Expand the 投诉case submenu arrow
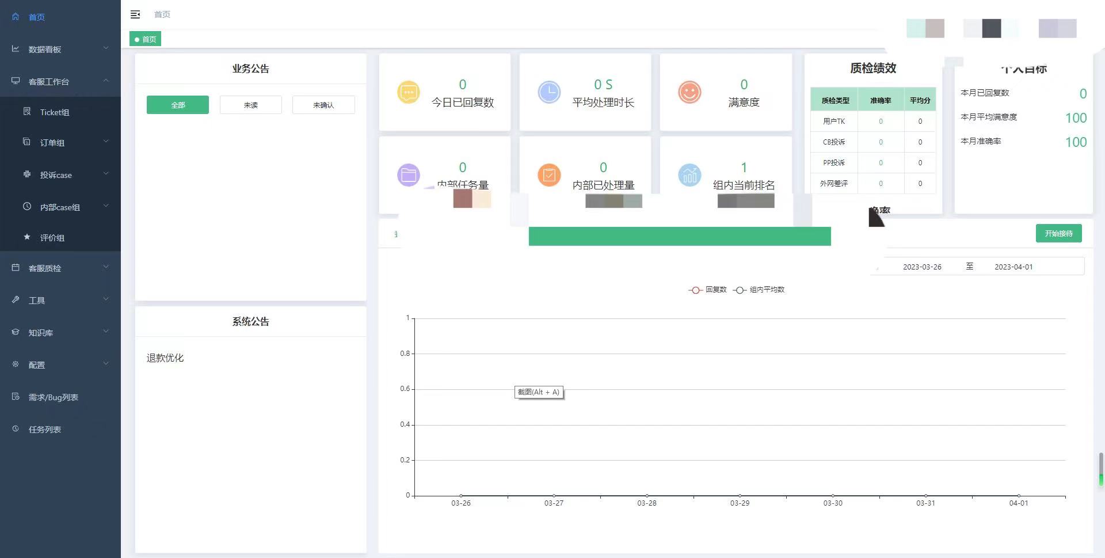The width and height of the screenshot is (1105, 558). (x=106, y=174)
